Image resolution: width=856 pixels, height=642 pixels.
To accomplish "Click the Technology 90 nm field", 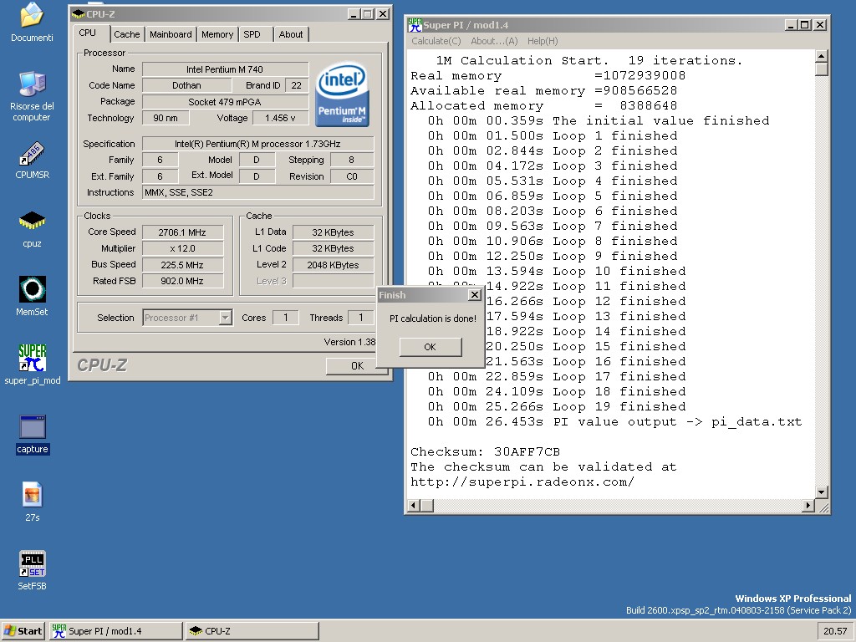I will tap(166, 118).
